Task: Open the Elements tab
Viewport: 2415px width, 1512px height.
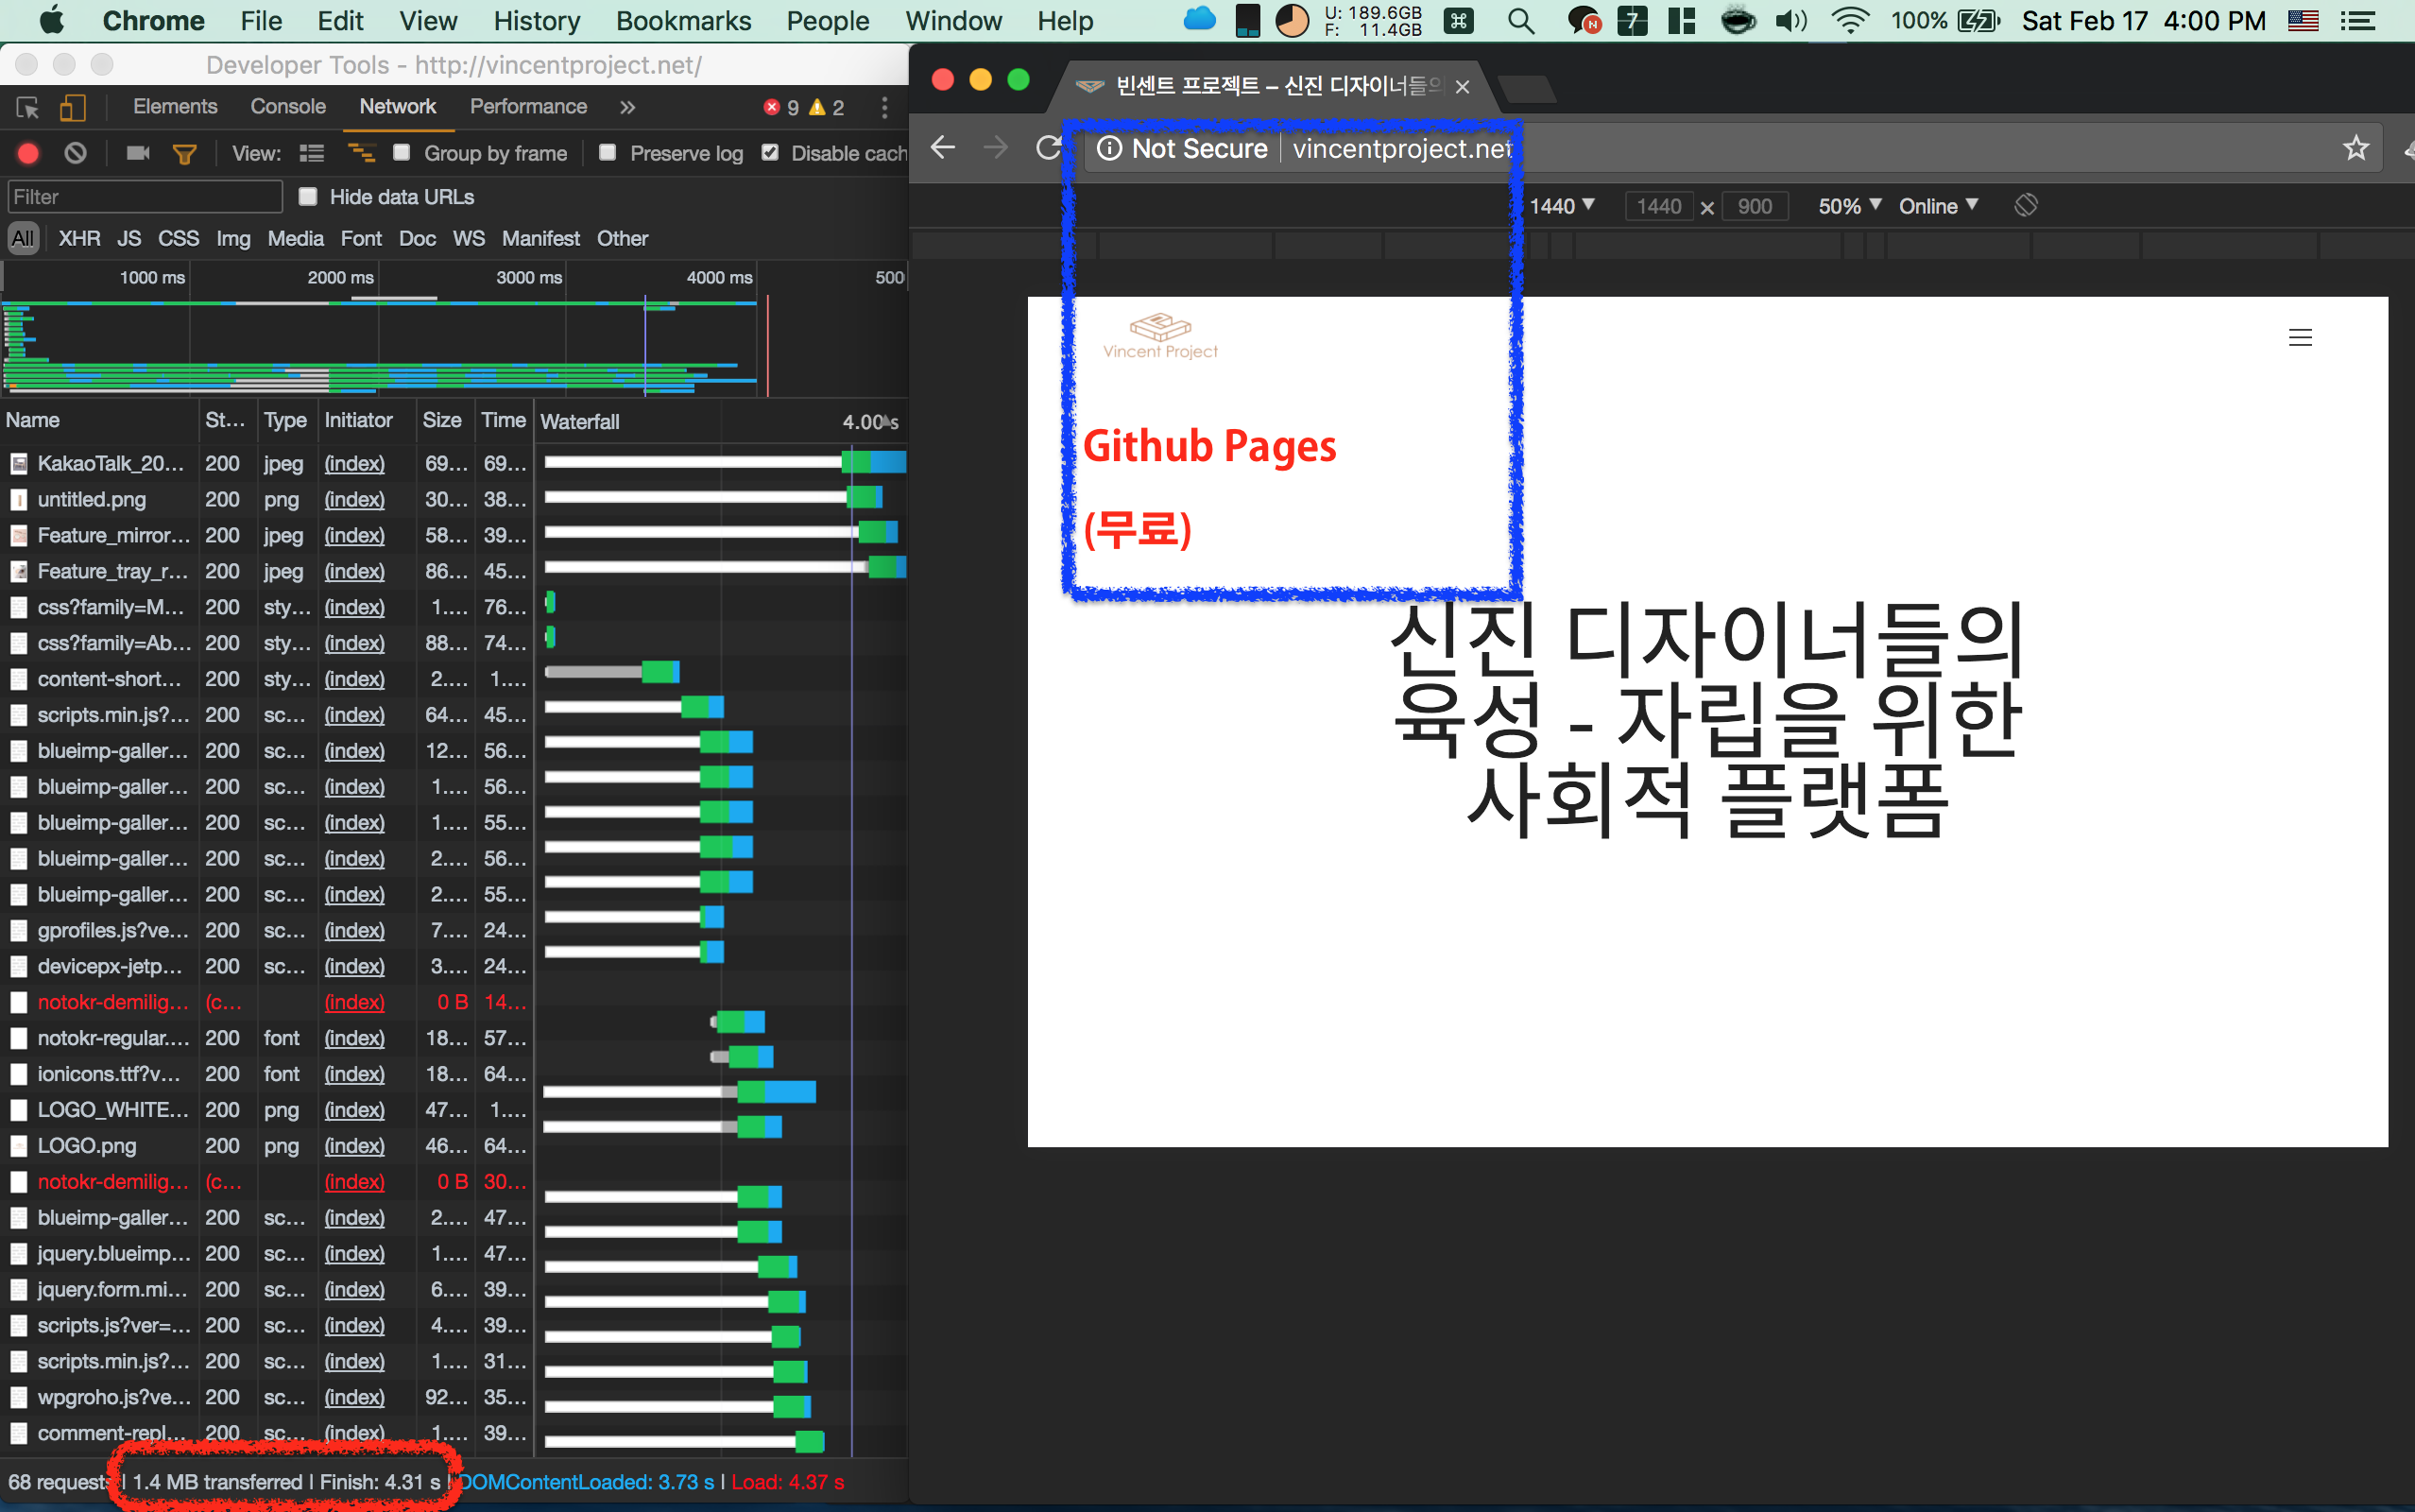Action: coord(175,106)
